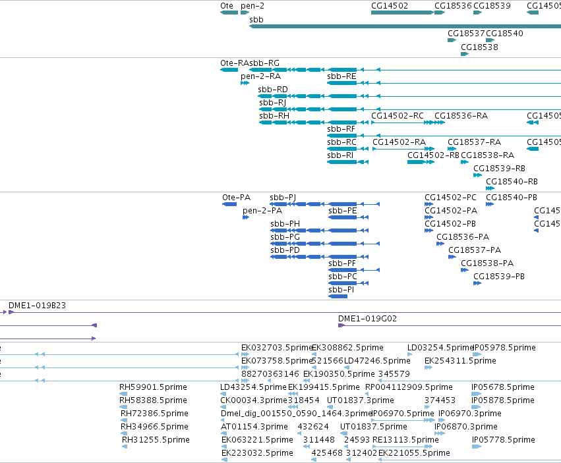Viewport: 561px width, 463px height.
Task: Click the EK032703.5prime EST label
Action: point(277,348)
